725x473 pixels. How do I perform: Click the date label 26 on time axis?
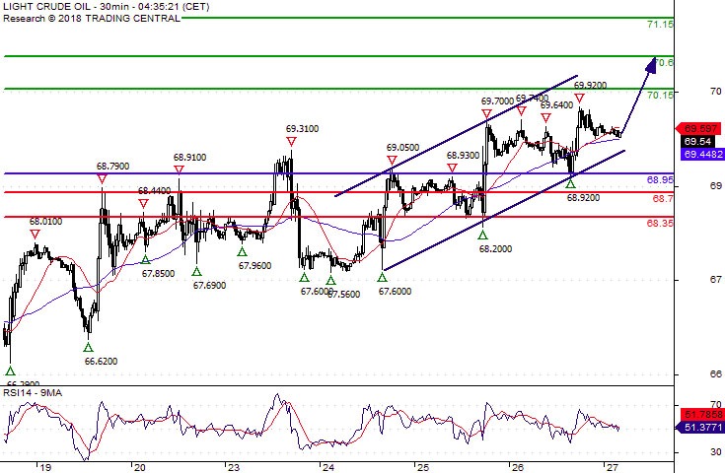pyautogui.click(x=518, y=467)
